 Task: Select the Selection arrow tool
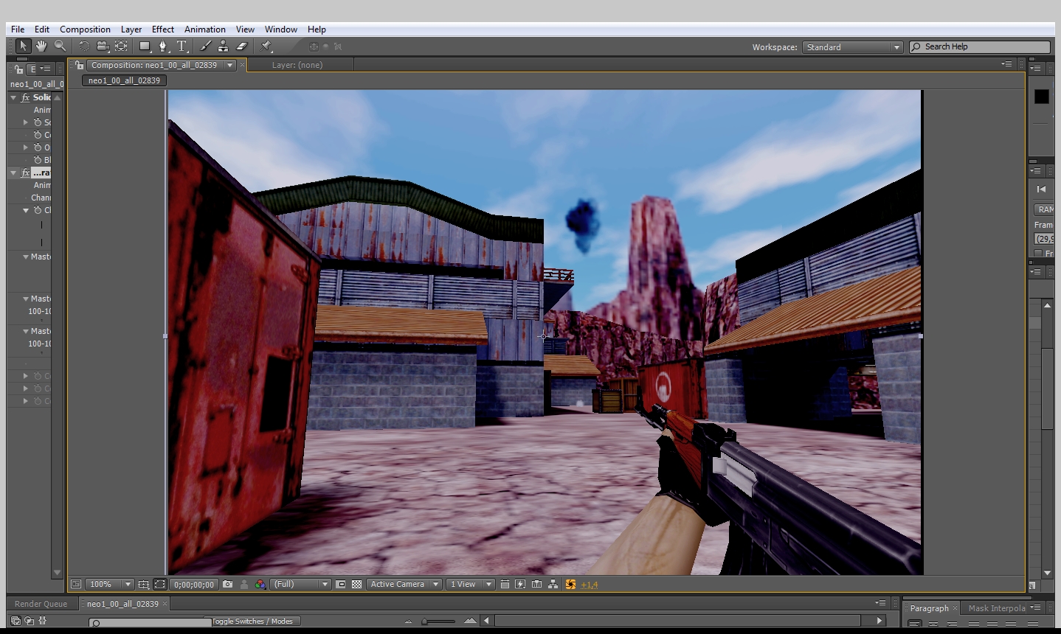tap(23, 46)
